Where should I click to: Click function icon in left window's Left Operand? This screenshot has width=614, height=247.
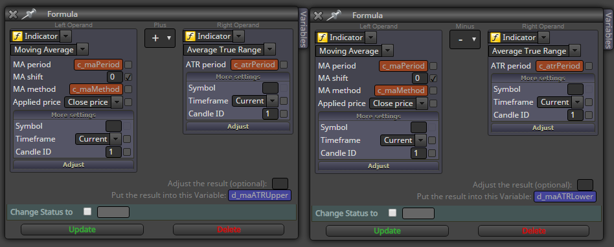[x=17, y=36]
